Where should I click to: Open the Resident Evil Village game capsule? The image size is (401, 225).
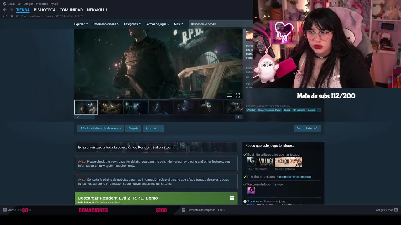tap(261, 162)
